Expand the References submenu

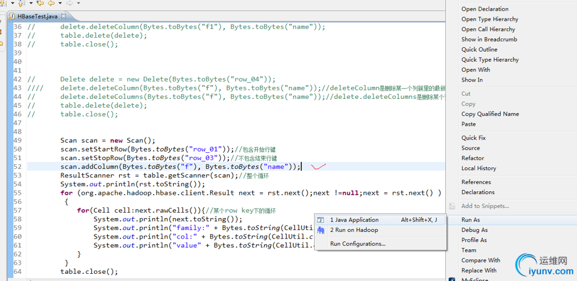point(476,182)
